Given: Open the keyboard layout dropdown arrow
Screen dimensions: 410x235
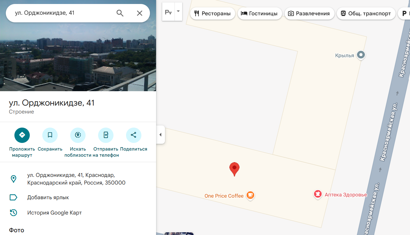Looking at the screenshot, I should click(x=178, y=11).
